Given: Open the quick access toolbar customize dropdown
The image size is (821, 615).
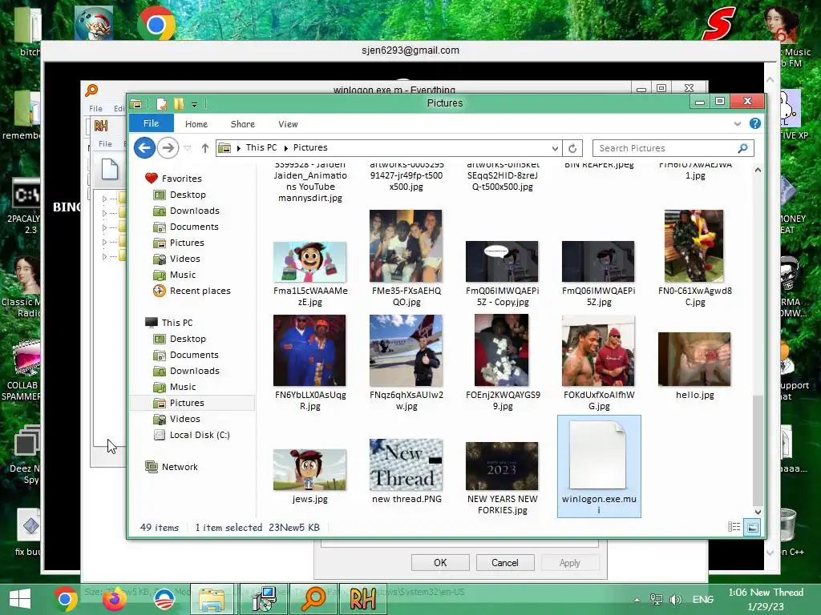Looking at the screenshot, I should tap(194, 105).
